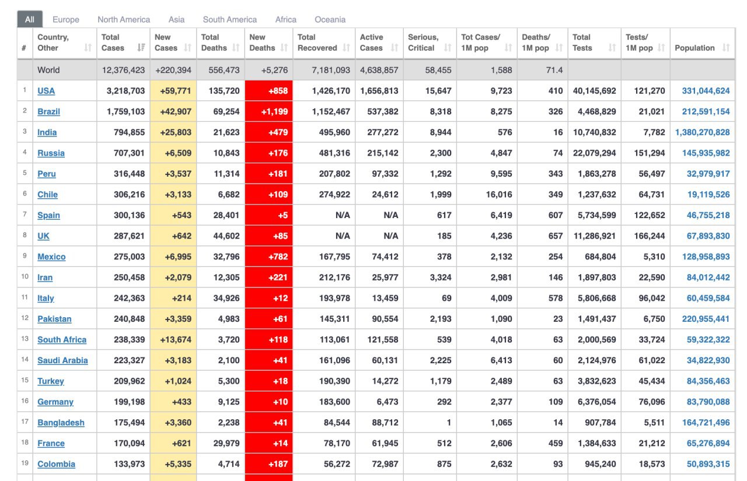747x481 pixels.
Task: Click India population 1,380,270,828 link
Action: pyautogui.click(x=703, y=132)
